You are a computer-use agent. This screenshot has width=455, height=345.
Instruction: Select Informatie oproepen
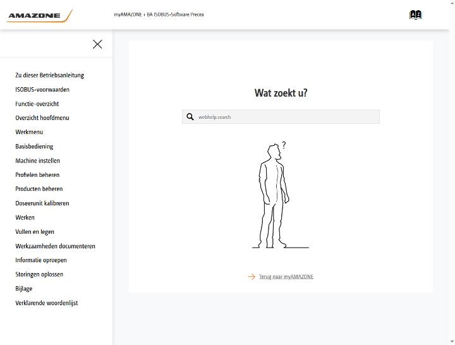[x=41, y=260]
